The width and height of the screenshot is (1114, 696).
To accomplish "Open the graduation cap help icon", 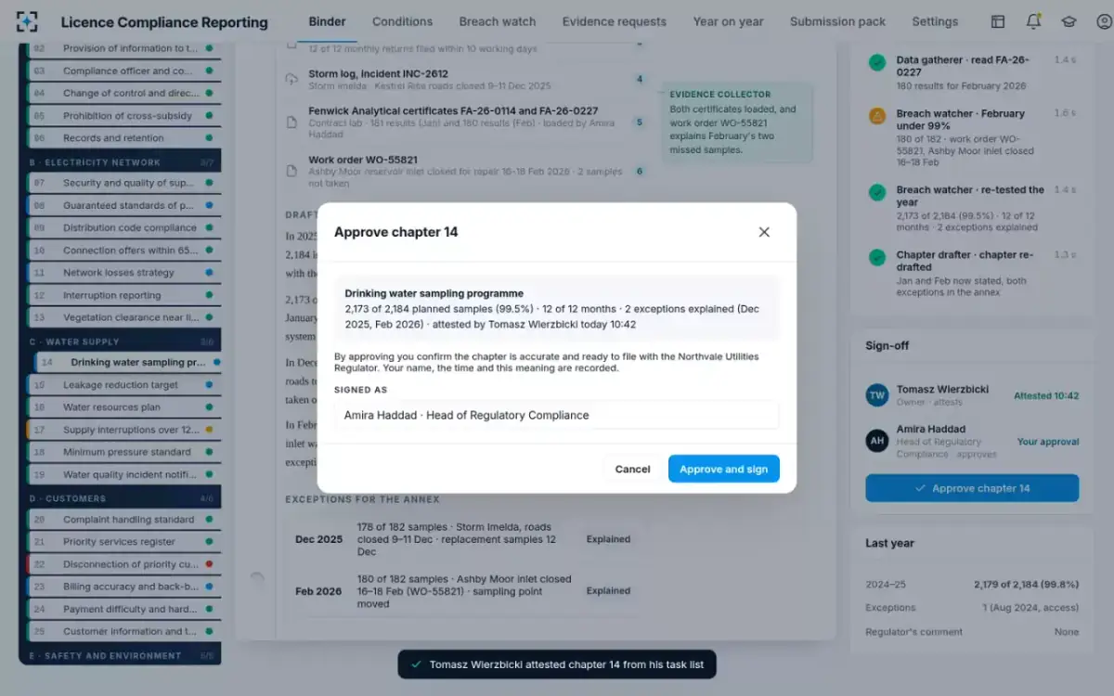I will [x=1069, y=21].
